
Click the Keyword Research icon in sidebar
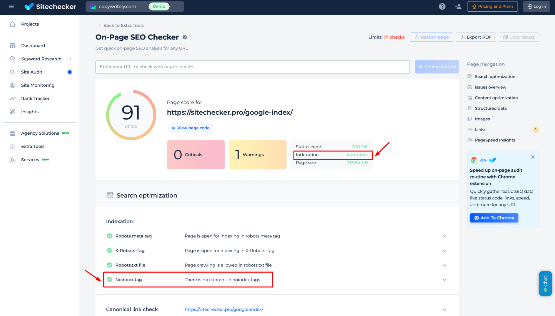(x=12, y=59)
